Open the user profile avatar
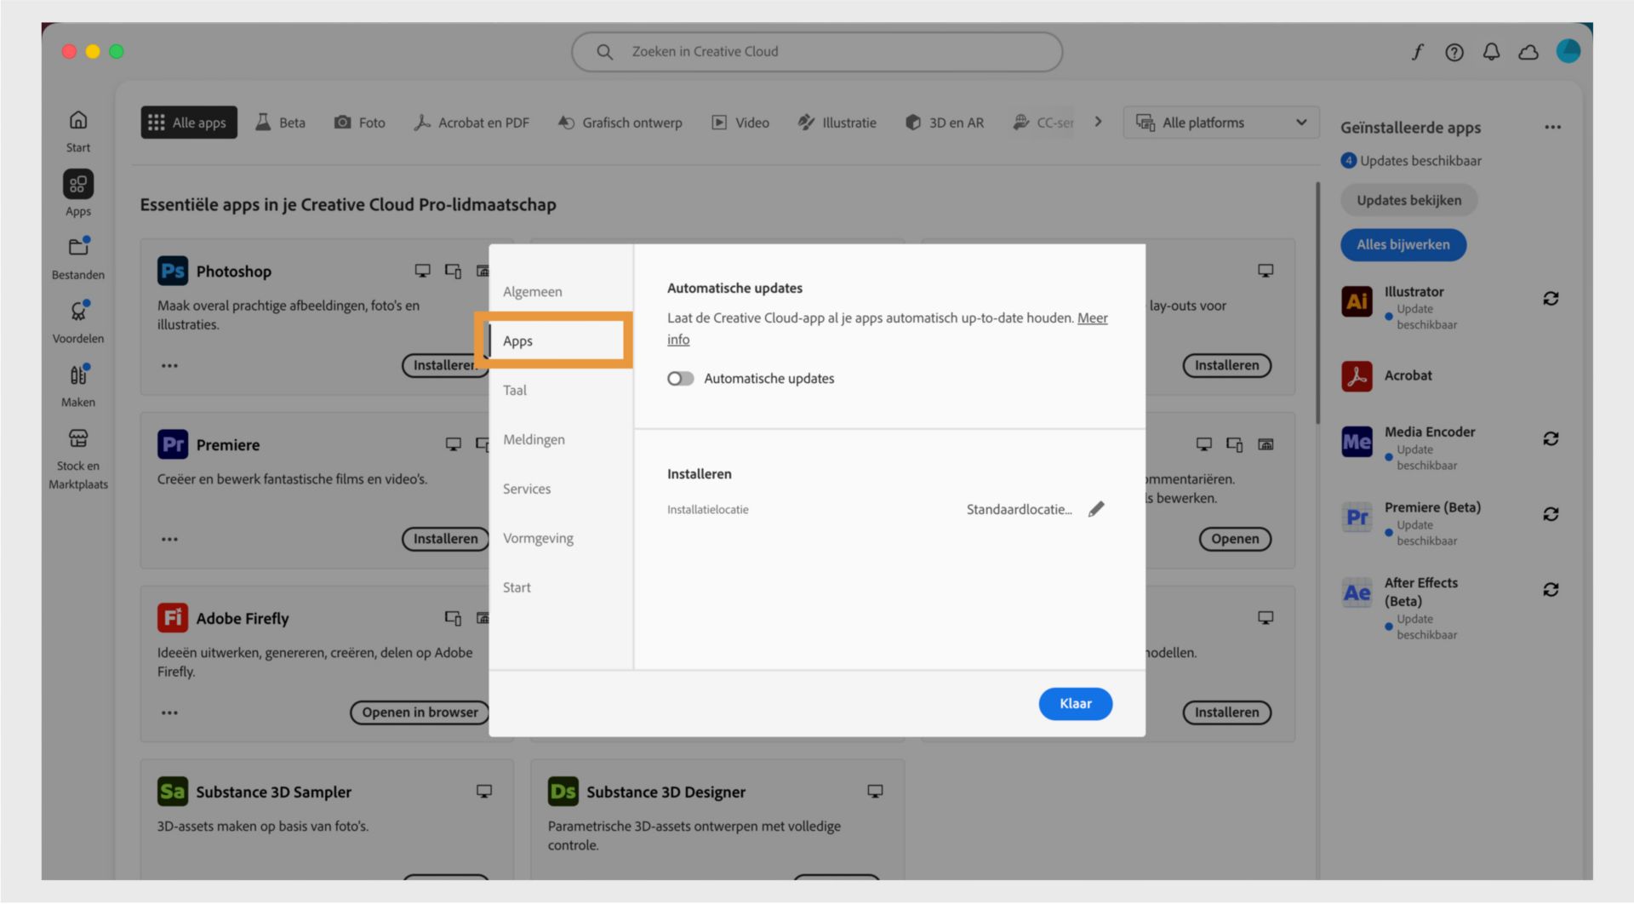This screenshot has height=904, width=1634. 1568,51
